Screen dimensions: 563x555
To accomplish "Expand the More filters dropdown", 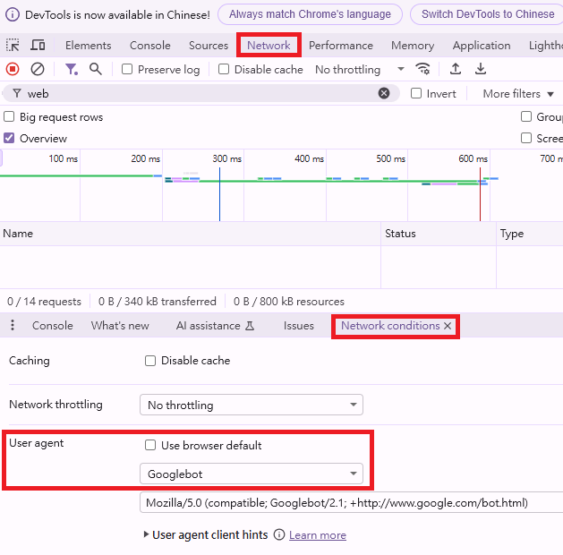I will click(x=518, y=94).
